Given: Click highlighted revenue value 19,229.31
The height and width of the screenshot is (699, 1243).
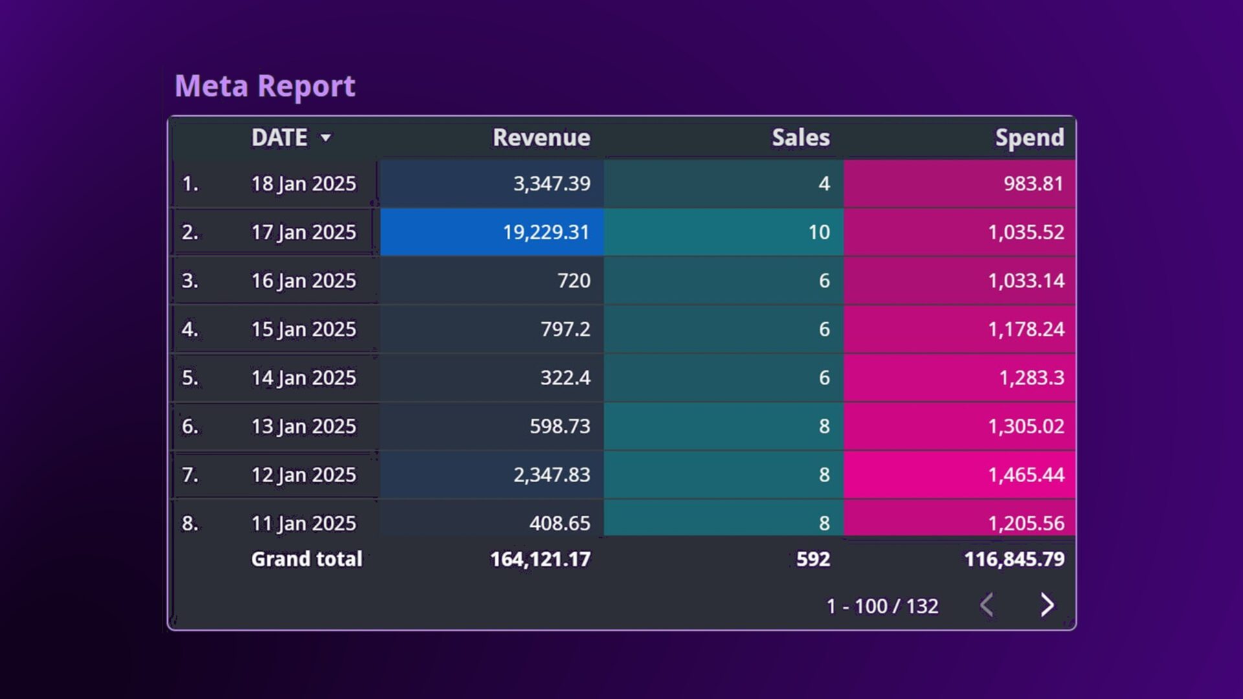Looking at the screenshot, I should point(546,232).
